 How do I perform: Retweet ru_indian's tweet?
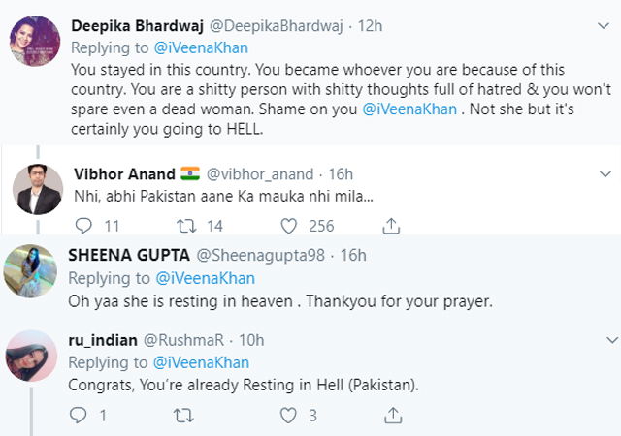click(x=183, y=416)
